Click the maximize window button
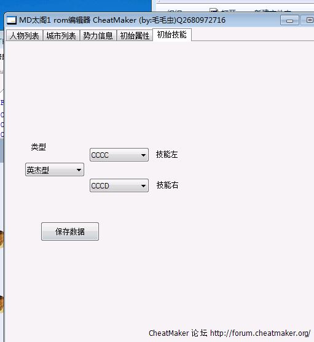Viewport: 314px width, 342px height. tap(308, 20)
